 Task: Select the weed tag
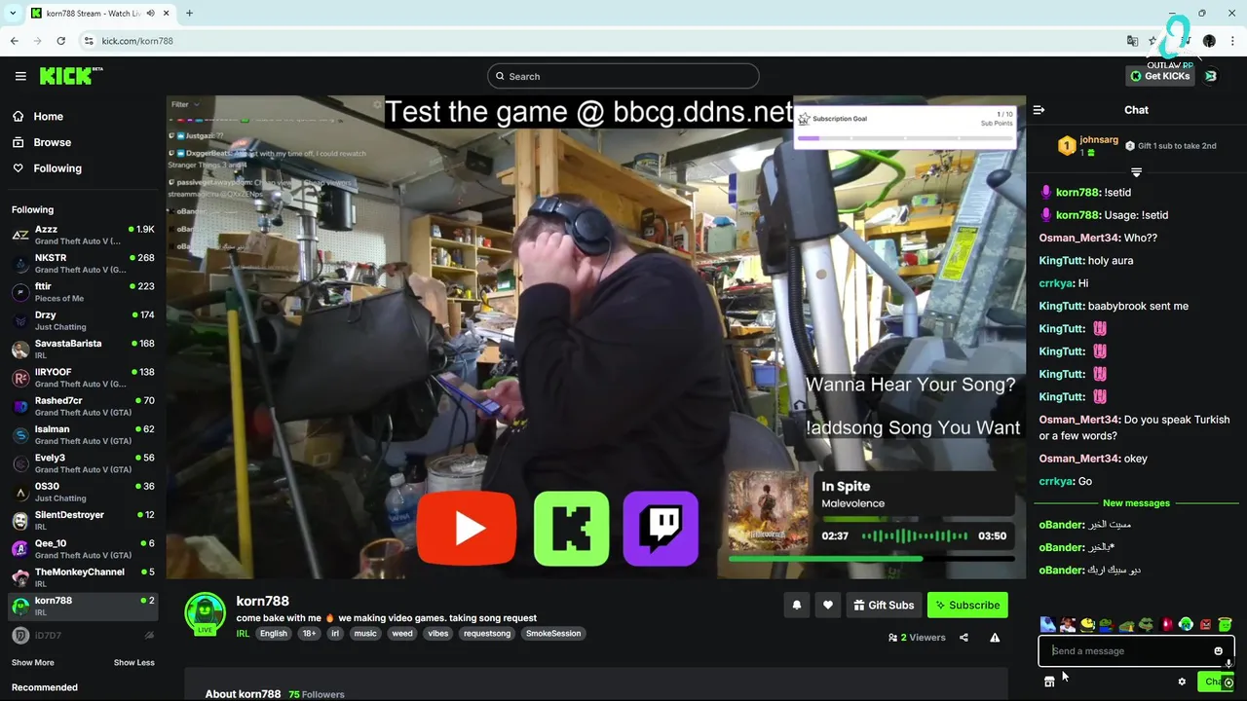[402, 633]
